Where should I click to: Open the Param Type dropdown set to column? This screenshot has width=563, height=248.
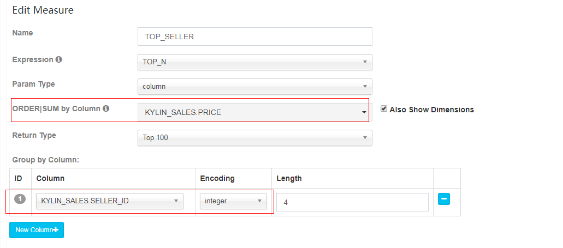[255, 86]
